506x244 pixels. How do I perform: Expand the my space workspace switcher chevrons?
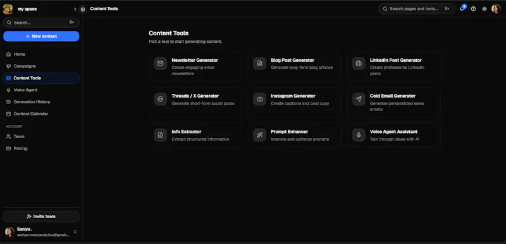[x=75, y=9]
